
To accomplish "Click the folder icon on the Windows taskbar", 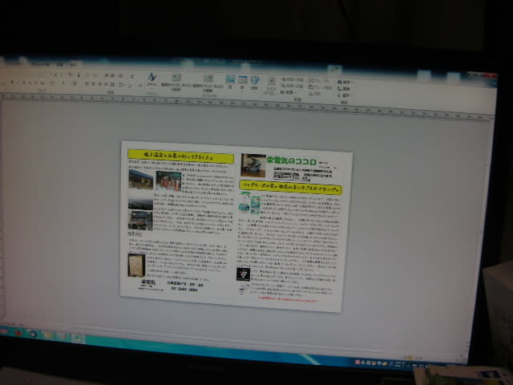I will pos(48,335).
